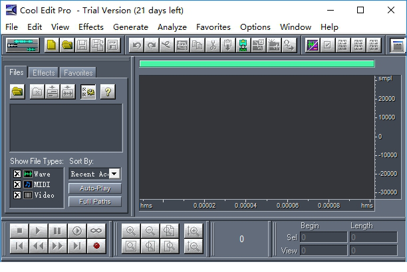The width and height of the screenshot is (407, 272).
Task: Switch to Effects tab
Action: coord(44,73)
